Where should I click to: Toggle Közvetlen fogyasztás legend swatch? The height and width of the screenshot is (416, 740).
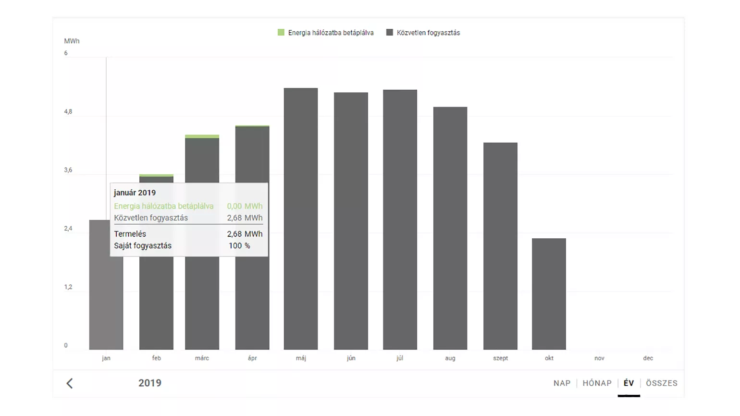[x=390, y=32]
